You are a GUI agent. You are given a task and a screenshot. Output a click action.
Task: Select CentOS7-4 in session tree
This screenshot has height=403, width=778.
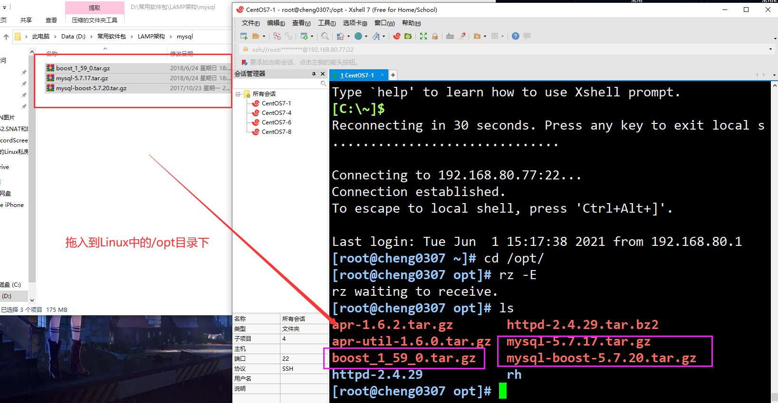coord(277,112)
